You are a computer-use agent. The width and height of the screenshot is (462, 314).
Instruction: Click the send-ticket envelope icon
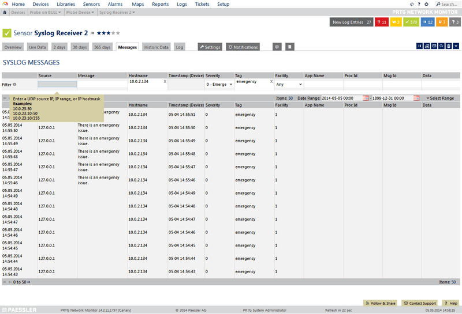[434, 46]
